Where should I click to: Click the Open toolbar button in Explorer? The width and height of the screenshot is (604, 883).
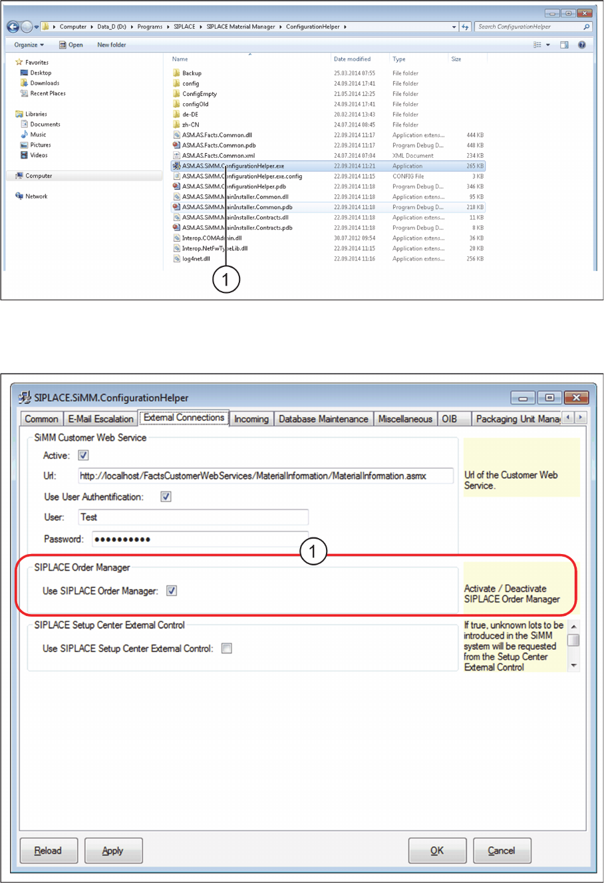(x=71, y=45)
